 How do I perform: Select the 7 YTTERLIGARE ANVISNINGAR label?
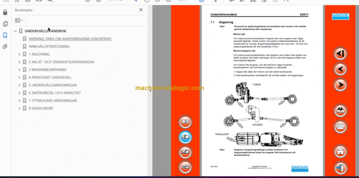[53, 100]
